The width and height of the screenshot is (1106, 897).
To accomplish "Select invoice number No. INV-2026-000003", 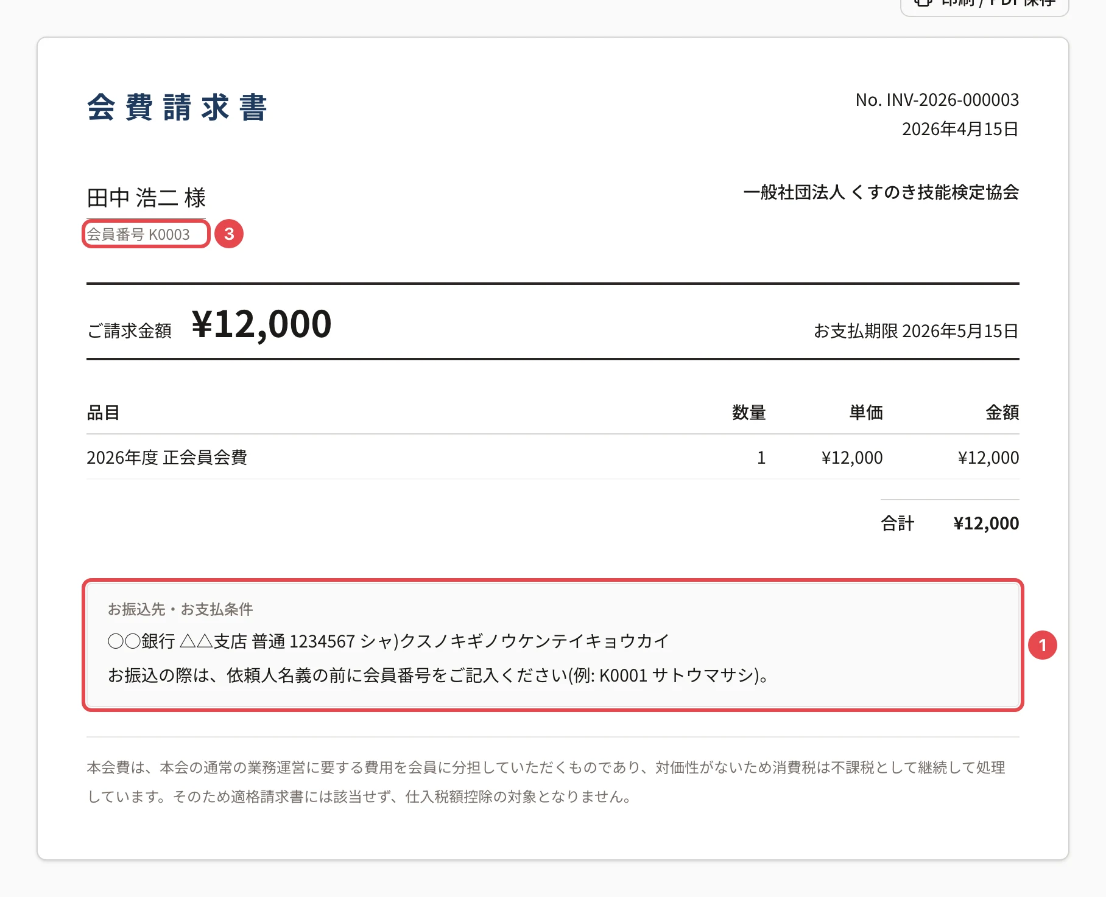I will coord(937,100).
